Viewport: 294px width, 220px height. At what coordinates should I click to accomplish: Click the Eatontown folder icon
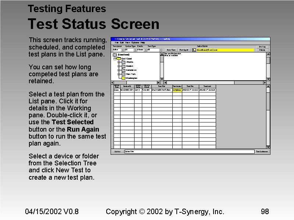(123, 70)
